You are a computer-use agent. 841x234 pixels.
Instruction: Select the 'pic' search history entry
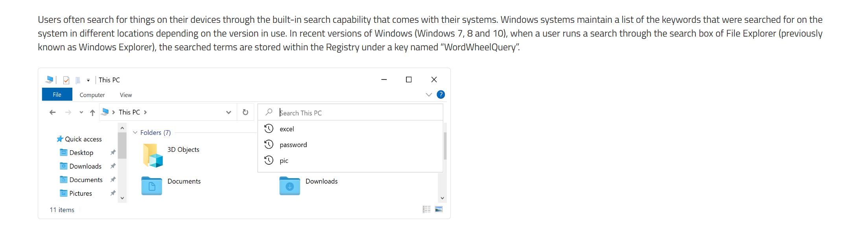(x=350, y=160)
